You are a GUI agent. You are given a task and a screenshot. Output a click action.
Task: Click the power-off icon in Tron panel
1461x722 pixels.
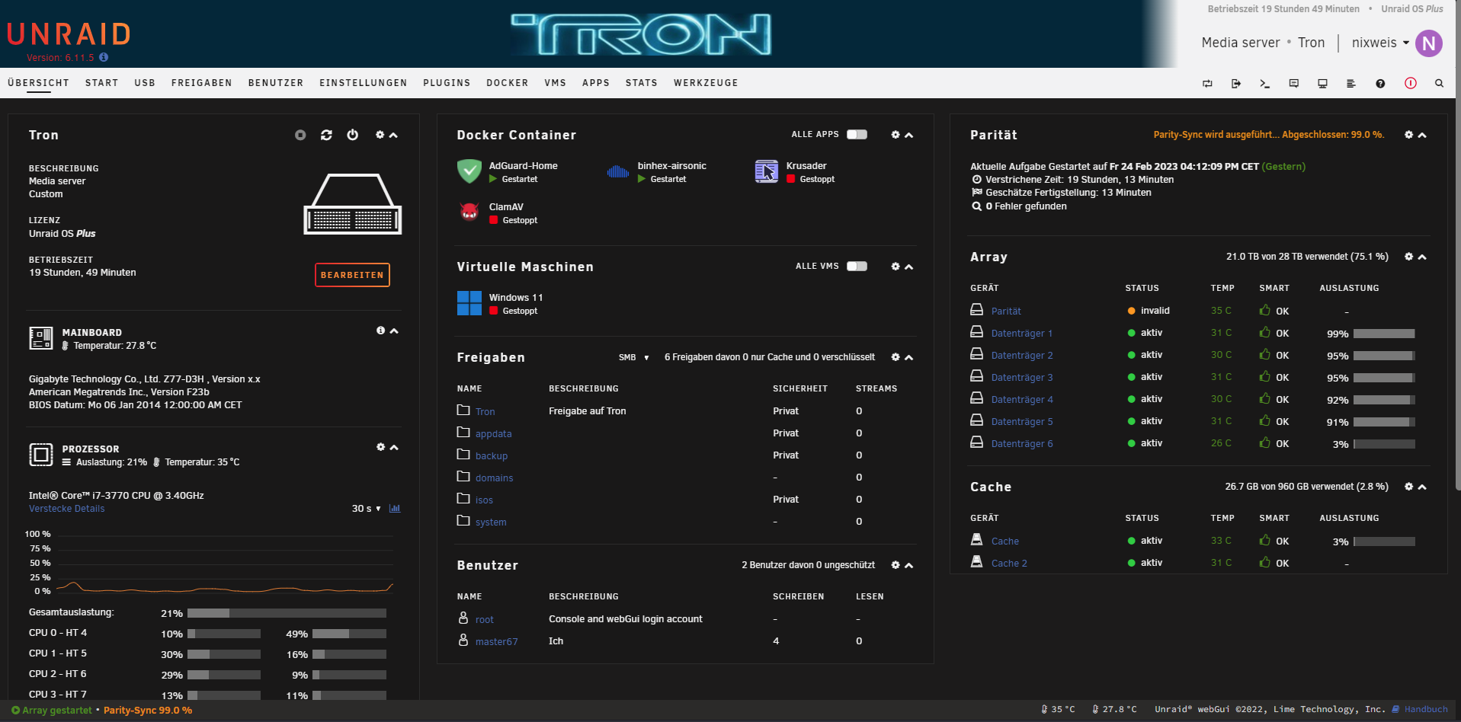click(x=352, y=135)
